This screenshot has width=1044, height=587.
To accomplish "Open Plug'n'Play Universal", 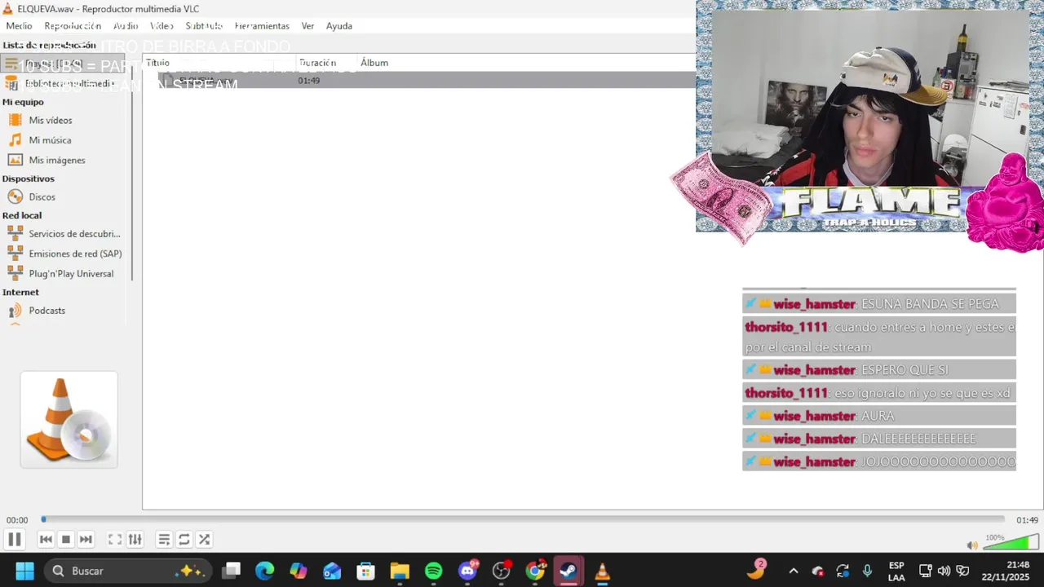I will [x=71, y=273].
